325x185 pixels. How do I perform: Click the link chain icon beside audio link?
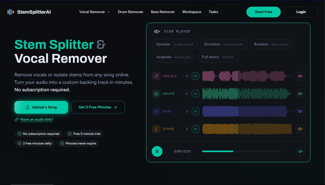pyautogui.click(x=17, y=120)
